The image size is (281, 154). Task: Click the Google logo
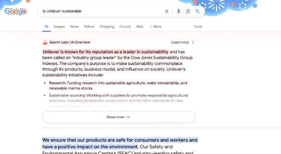(16, 11)
